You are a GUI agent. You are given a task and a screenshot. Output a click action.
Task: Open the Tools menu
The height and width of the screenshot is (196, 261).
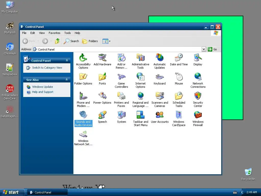coord(68,33)
